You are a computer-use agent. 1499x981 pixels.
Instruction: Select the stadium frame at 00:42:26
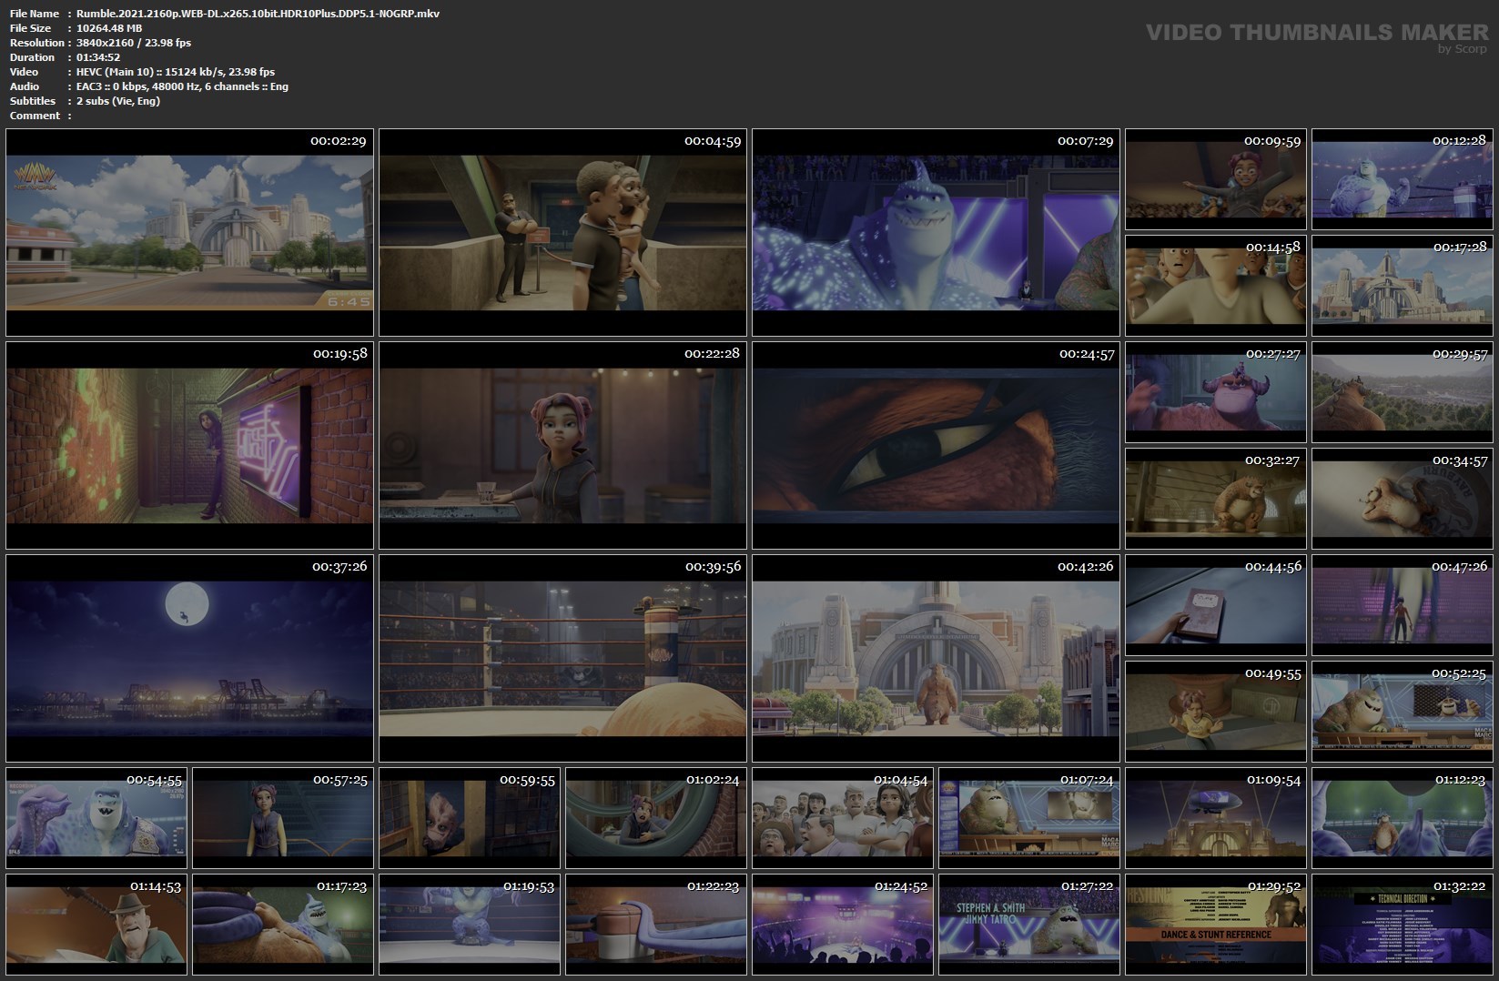(936, 659)
